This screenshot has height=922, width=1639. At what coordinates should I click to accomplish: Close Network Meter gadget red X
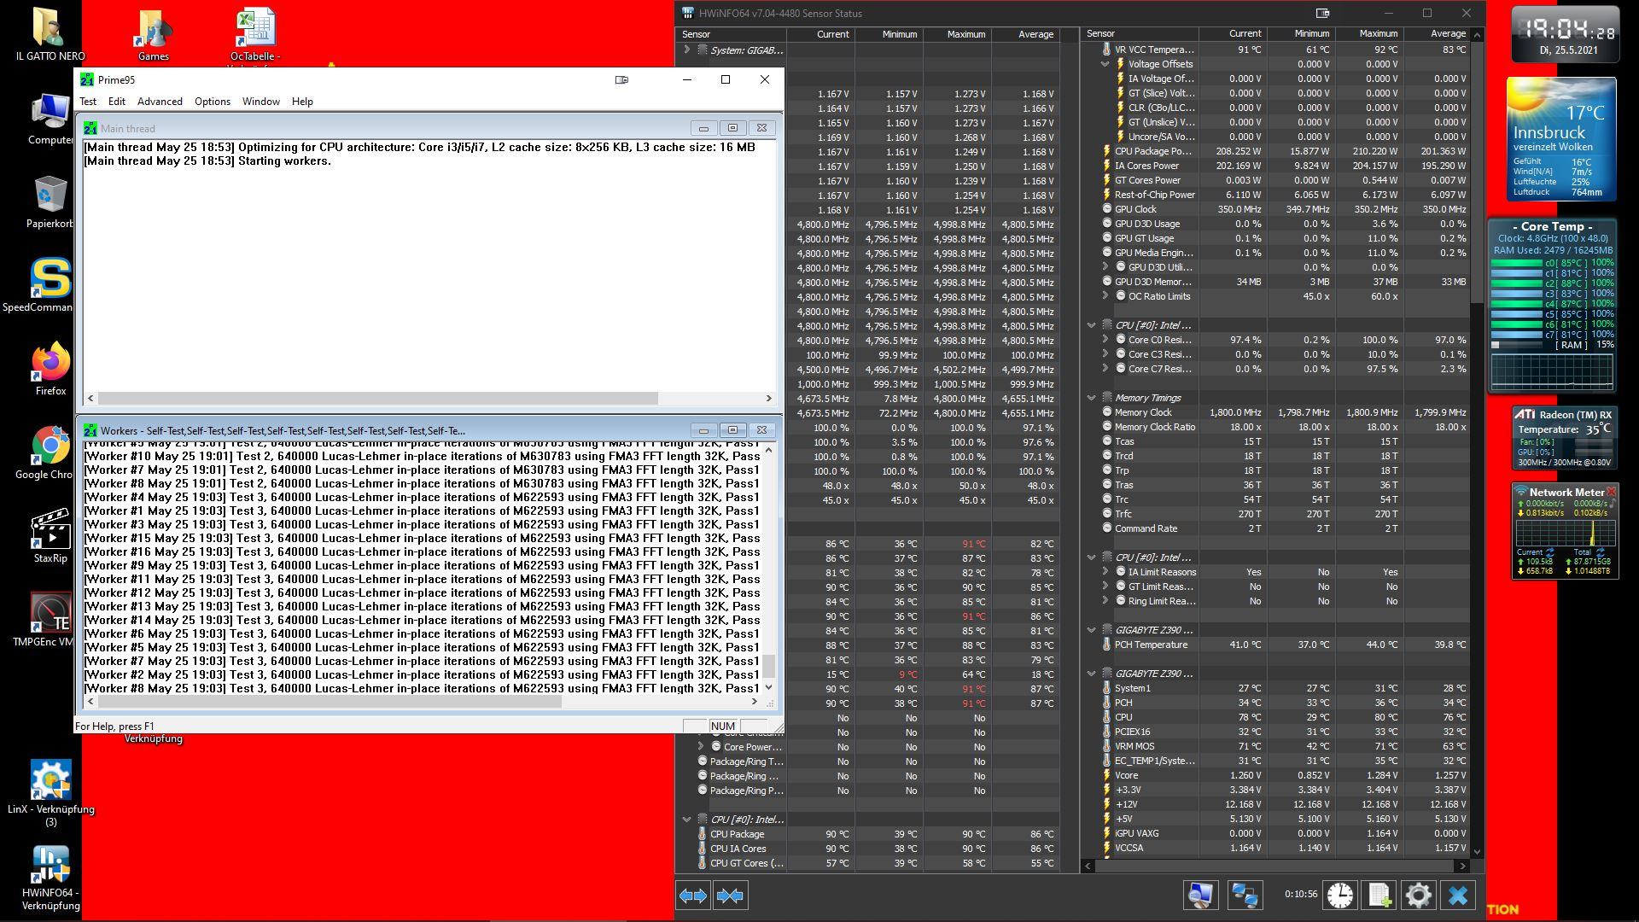[x=1611, y=492]
